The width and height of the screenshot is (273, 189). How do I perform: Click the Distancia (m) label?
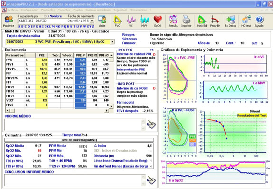(104, 156)
